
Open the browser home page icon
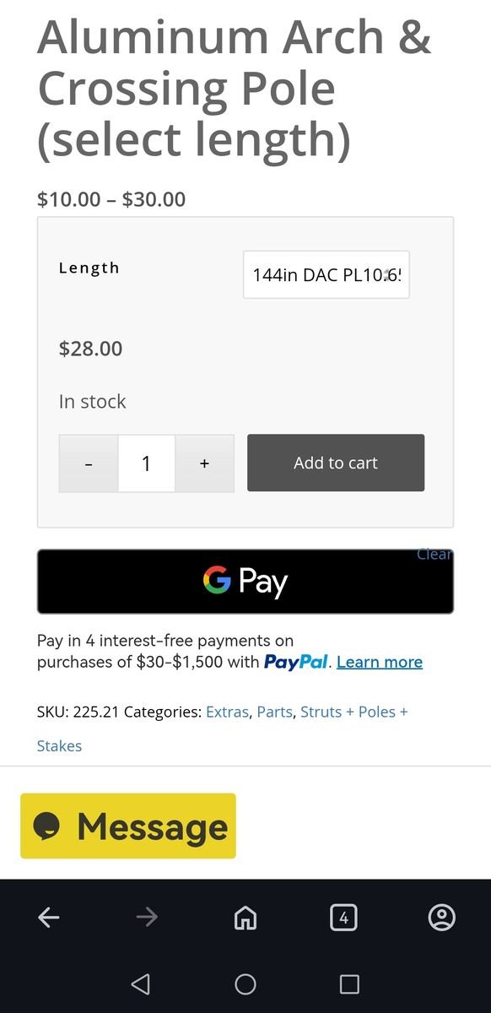pos(245,918)
